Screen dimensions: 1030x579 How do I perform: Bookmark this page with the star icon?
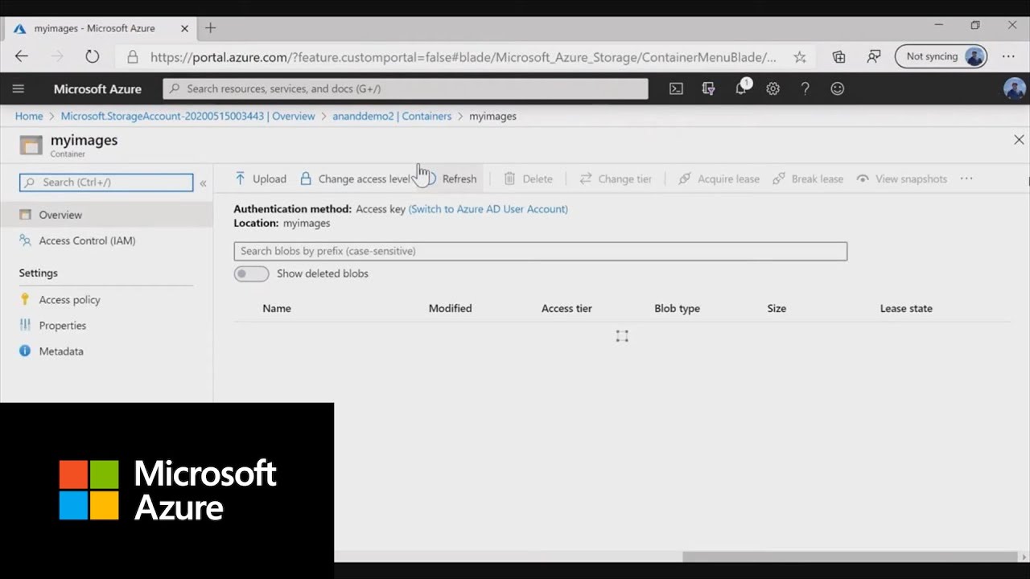point(800,57)
